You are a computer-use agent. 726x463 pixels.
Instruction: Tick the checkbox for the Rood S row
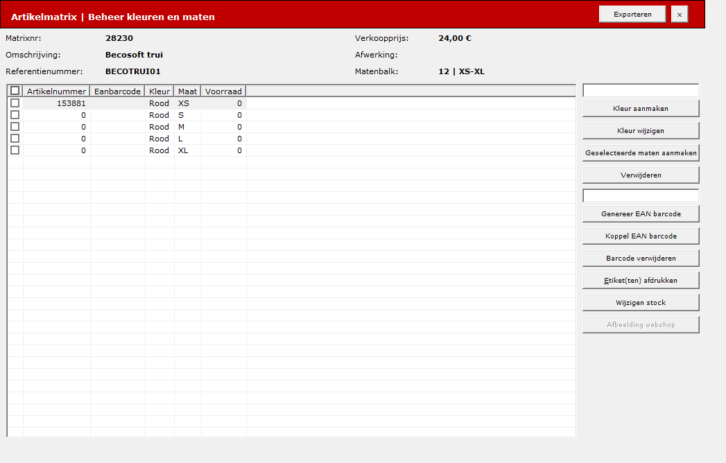click(x=15, y=115)
